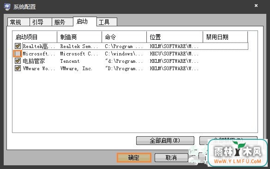
Task: Click the Realtek Sem... manufacturer cell
Action: pyautogui.click(x=79, y=46)
